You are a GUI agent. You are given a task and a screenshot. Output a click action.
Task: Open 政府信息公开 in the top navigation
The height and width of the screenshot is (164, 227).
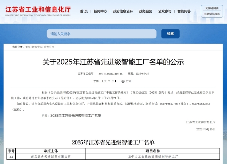(x=123, y=11)
